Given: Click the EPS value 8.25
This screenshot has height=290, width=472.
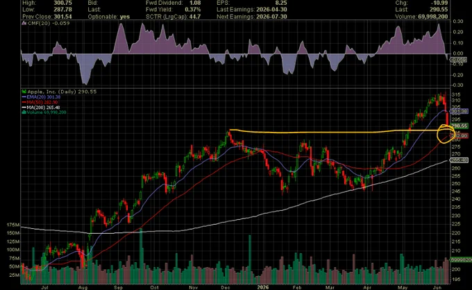Looking at the screenshot, I should (281, 3).
